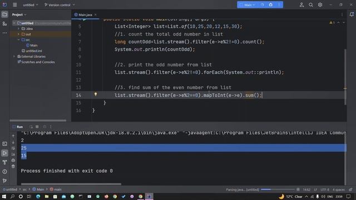The image size is (356, 200).
Task: Toggle soft-wrap in the console
Action: pos(13,148)
